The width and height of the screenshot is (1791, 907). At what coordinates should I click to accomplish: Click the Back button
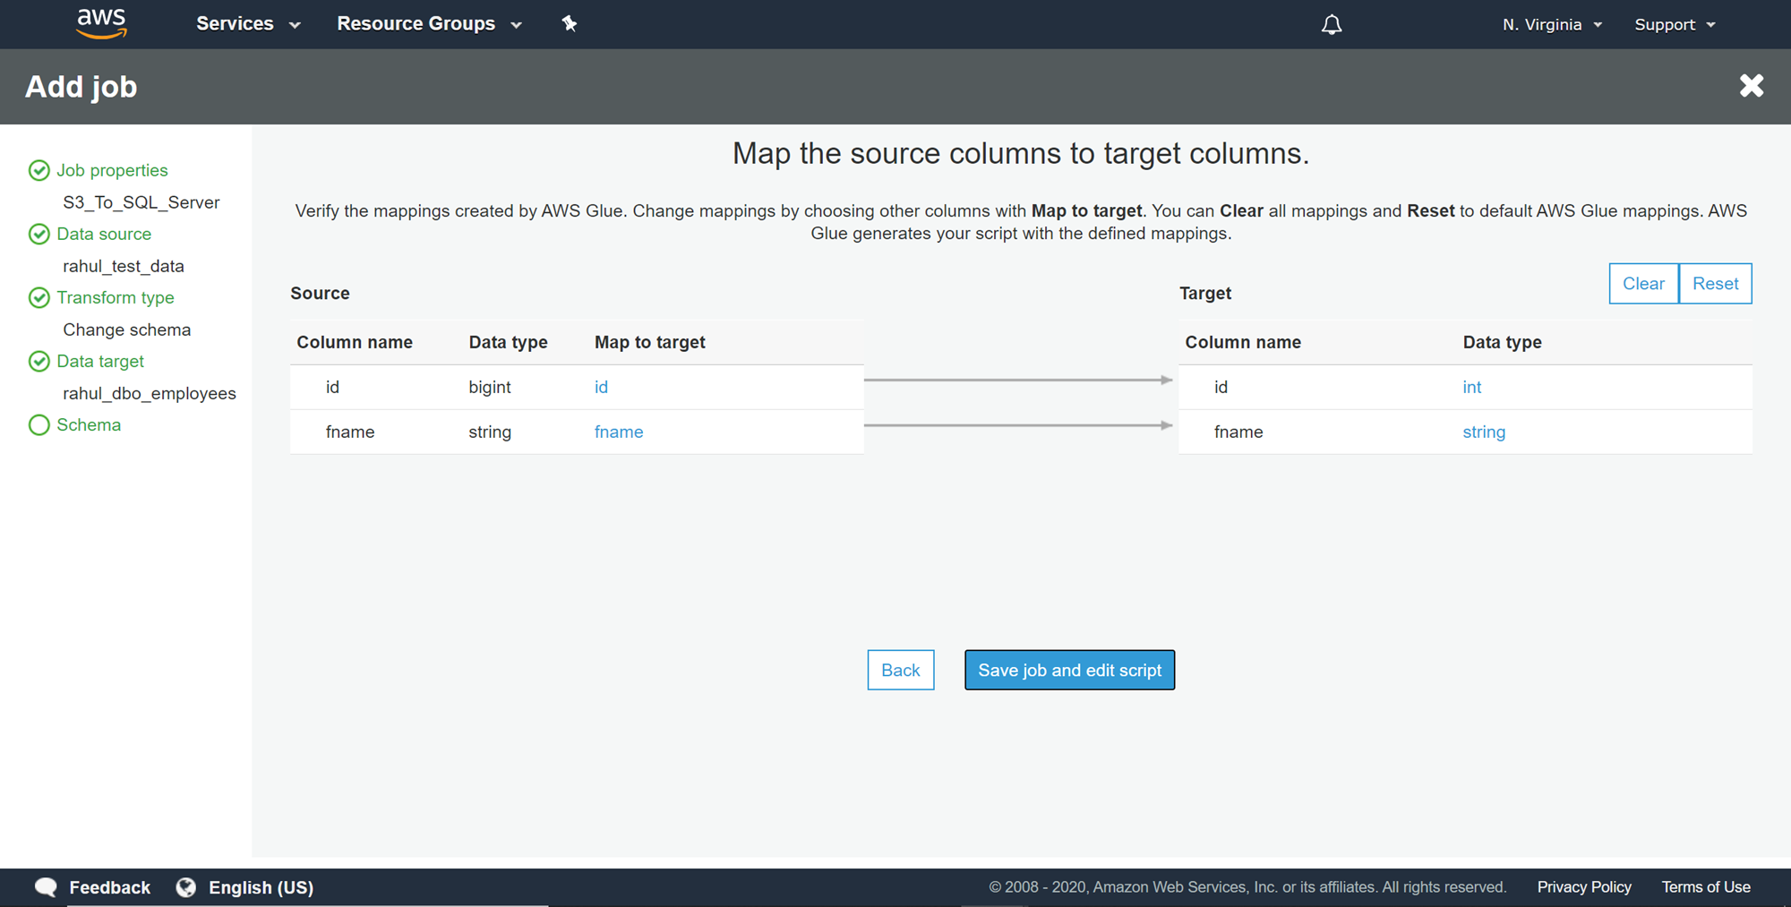(900, 670)
